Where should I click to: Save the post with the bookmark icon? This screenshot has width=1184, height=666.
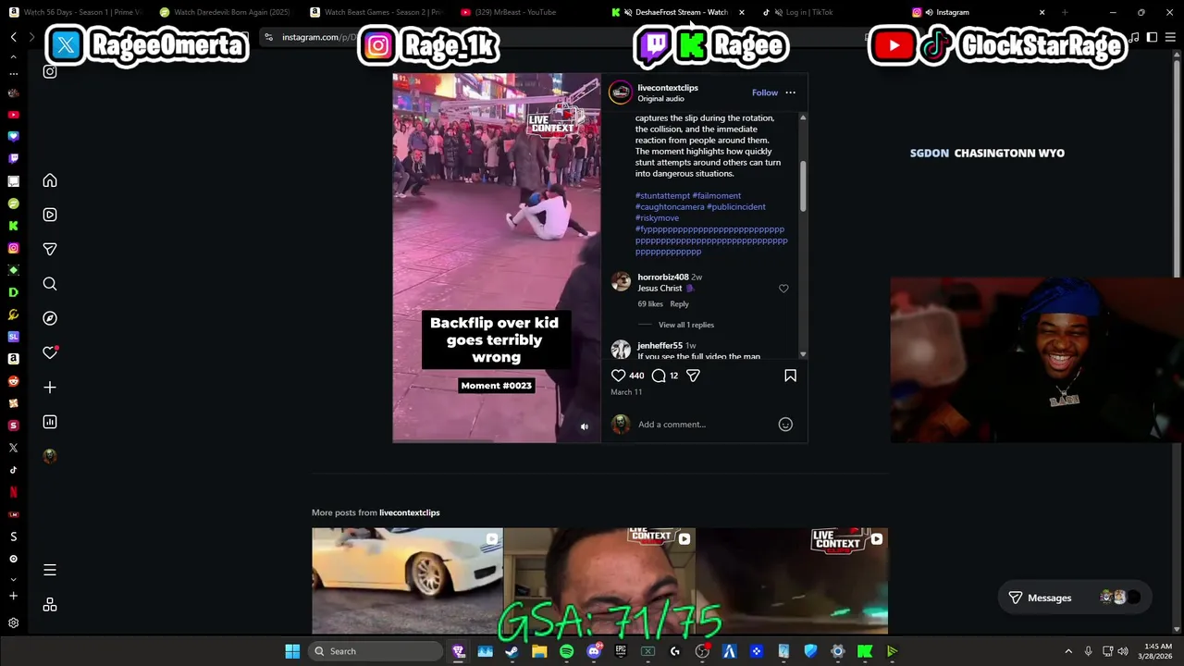point(790,376)
